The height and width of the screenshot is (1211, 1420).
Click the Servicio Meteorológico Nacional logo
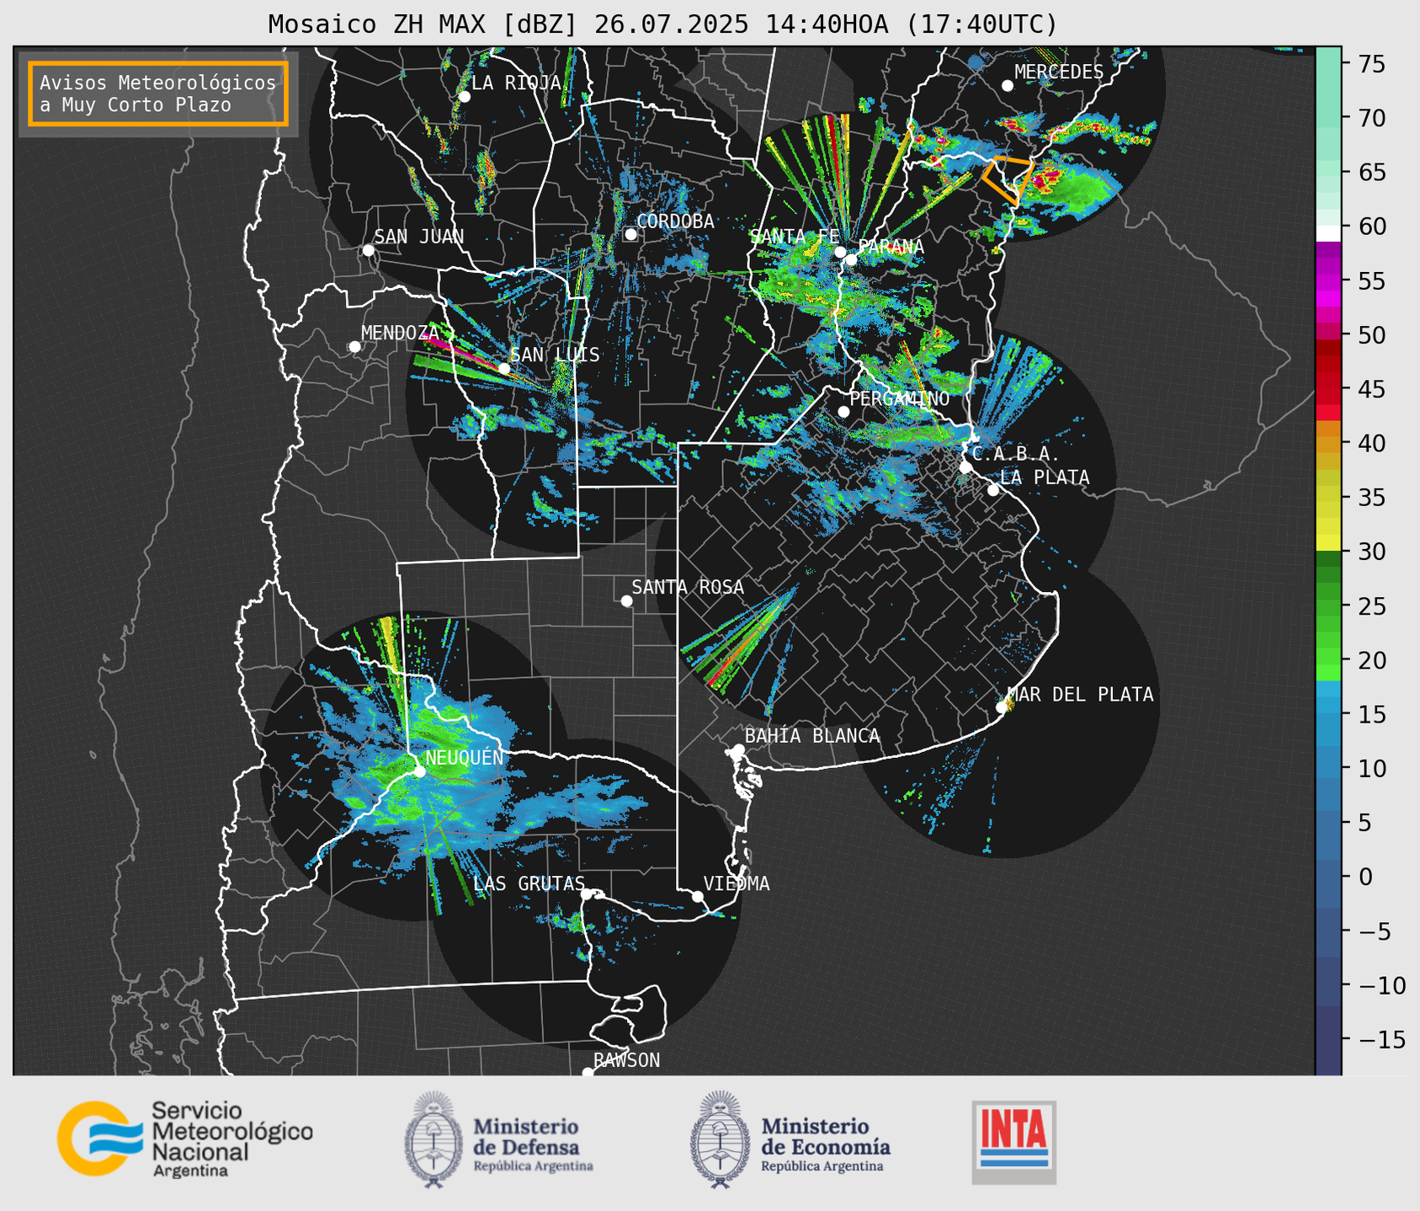point(185,1139)
